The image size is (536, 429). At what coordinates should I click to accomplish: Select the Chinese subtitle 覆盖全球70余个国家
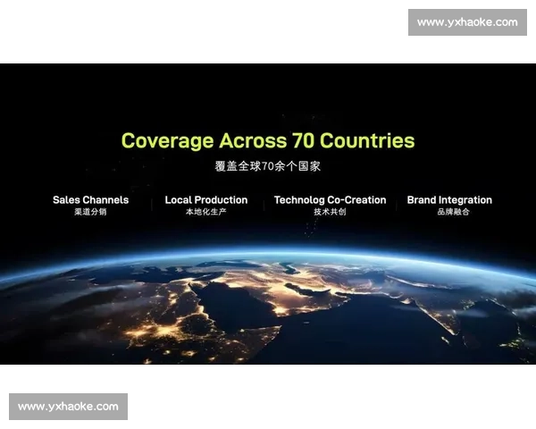[267, 167]
